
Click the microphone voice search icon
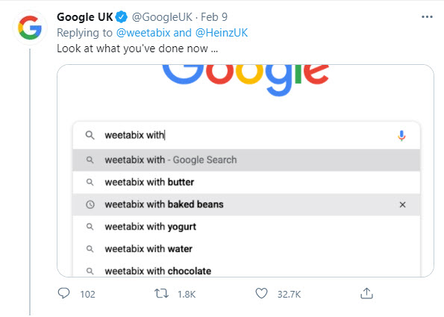coord(401,136)
